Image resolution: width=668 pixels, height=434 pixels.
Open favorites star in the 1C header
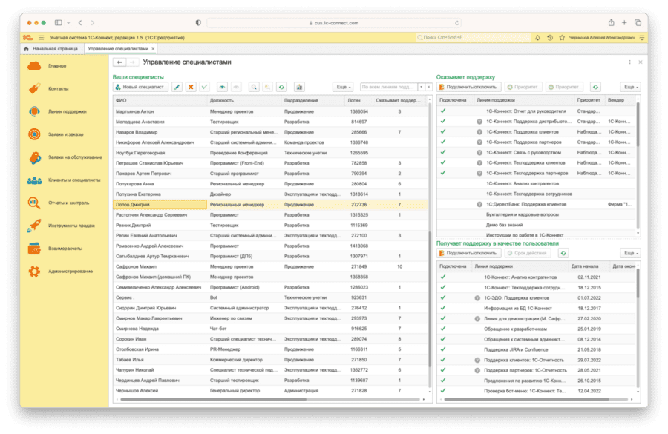pos(562,38)
